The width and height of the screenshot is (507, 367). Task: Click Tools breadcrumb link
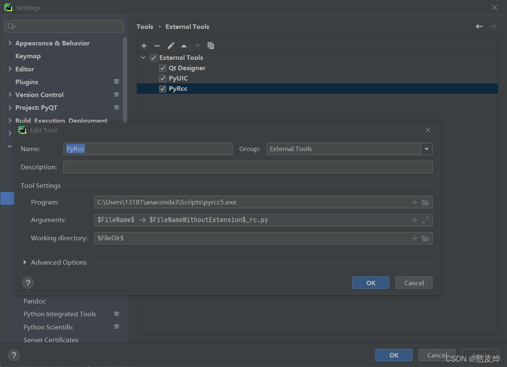(145, 26)
